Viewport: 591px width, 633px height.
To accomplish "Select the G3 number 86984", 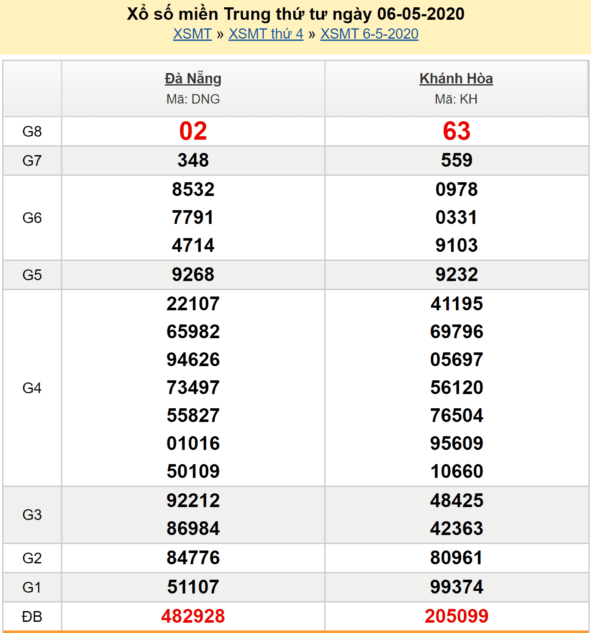I will 193,529.
